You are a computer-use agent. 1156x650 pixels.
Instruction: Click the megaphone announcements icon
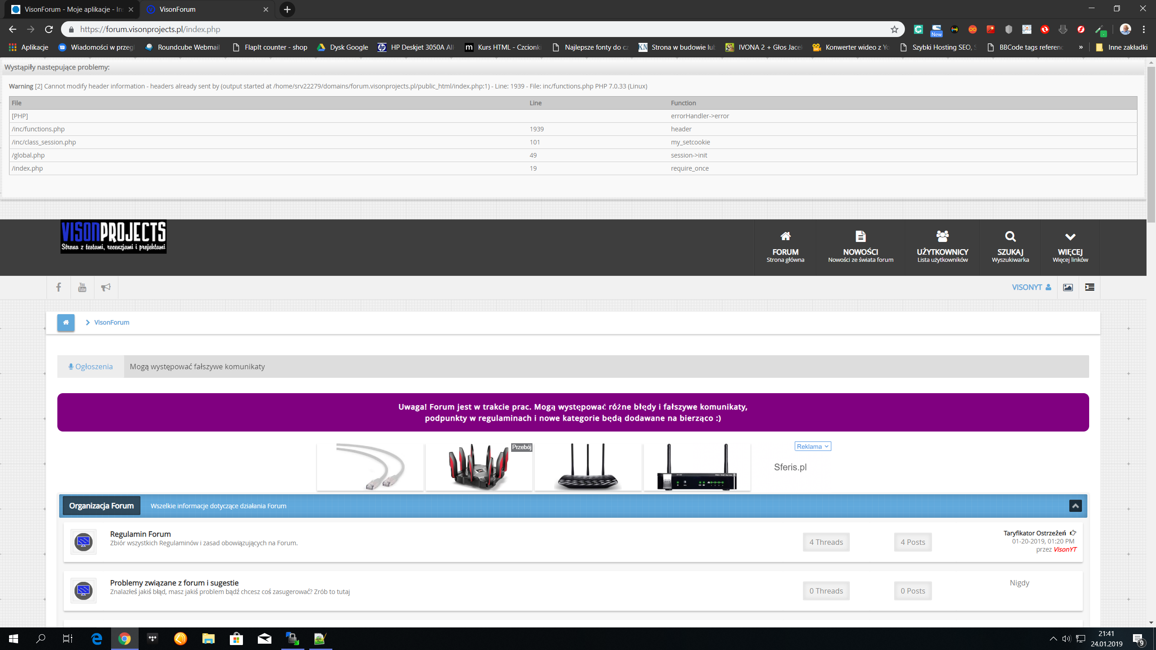[106, 287]
